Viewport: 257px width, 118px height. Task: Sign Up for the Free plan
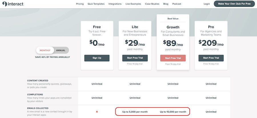tap(97, 58)
